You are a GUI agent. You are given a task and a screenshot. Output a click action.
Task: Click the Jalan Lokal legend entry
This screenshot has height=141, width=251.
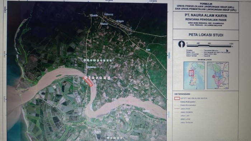pos(185,119)
